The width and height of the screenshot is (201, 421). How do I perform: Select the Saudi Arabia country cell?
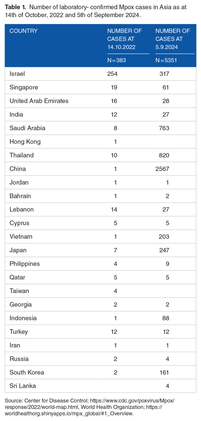[x=27, y=128]
